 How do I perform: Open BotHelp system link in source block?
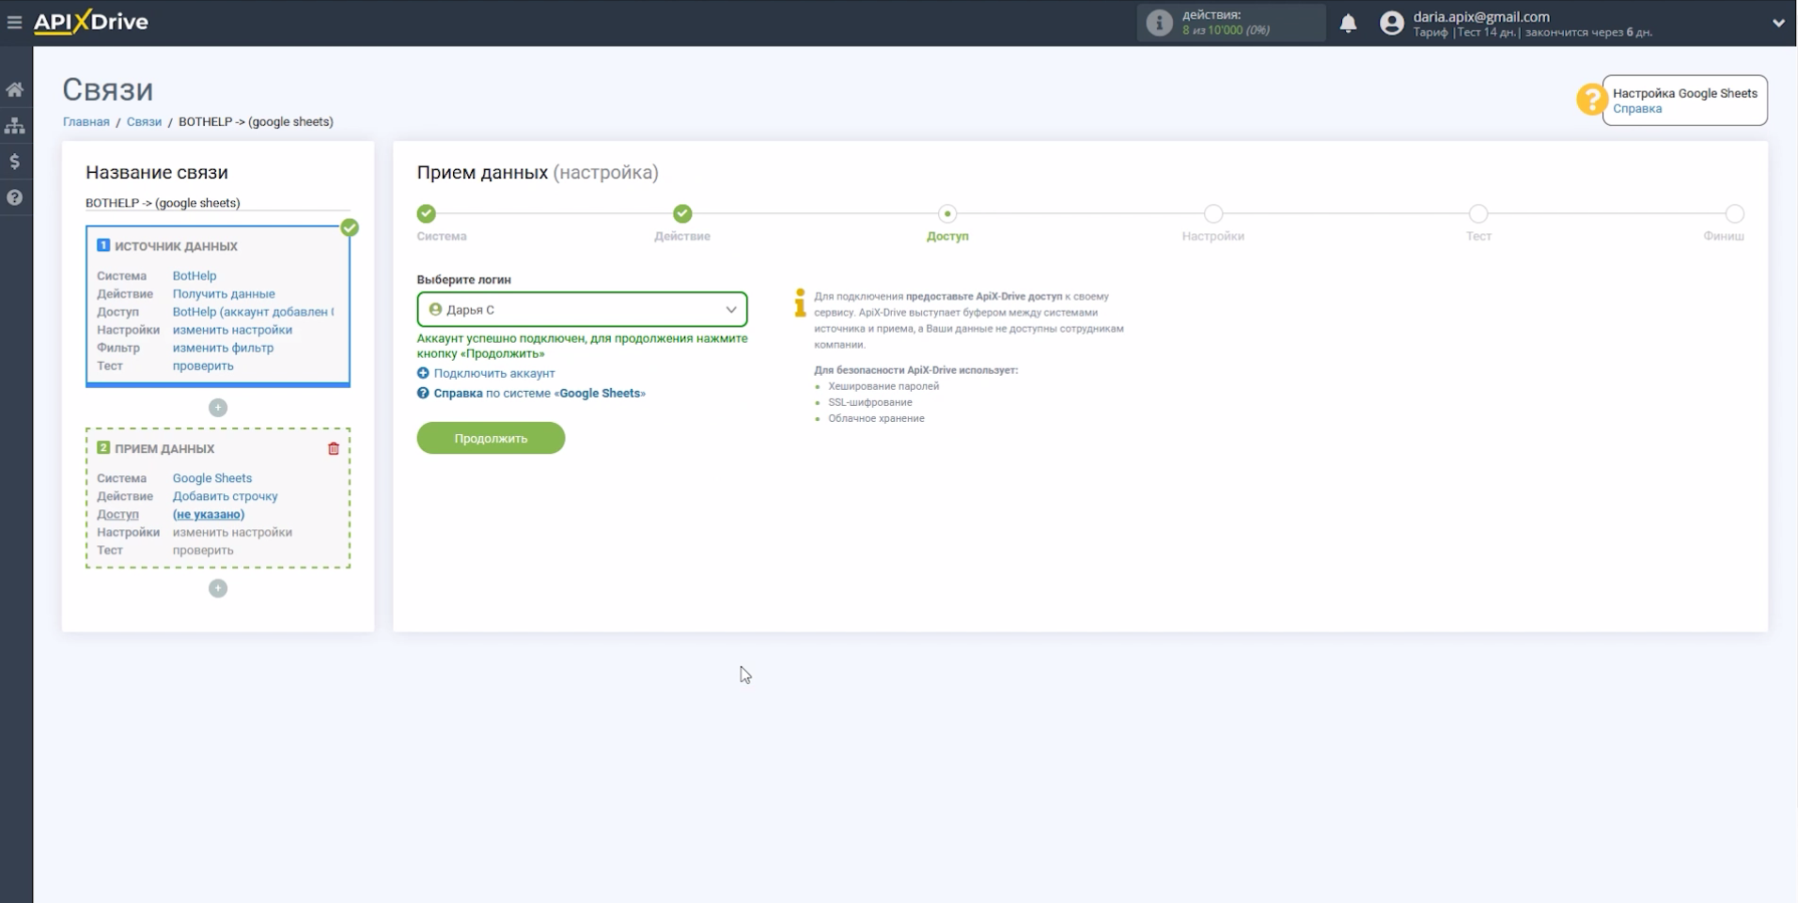pos(194,275)
